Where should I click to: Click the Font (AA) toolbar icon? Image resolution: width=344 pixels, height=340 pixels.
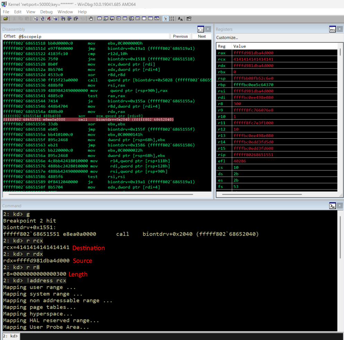pyautogui.click(x=180, y=19)
